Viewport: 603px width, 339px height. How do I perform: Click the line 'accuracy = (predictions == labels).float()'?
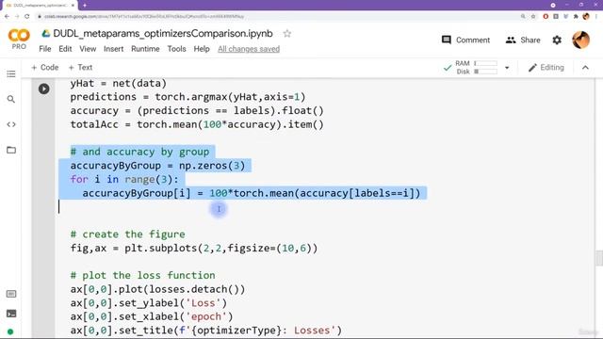pyautogui.click(x=197, y=111)
